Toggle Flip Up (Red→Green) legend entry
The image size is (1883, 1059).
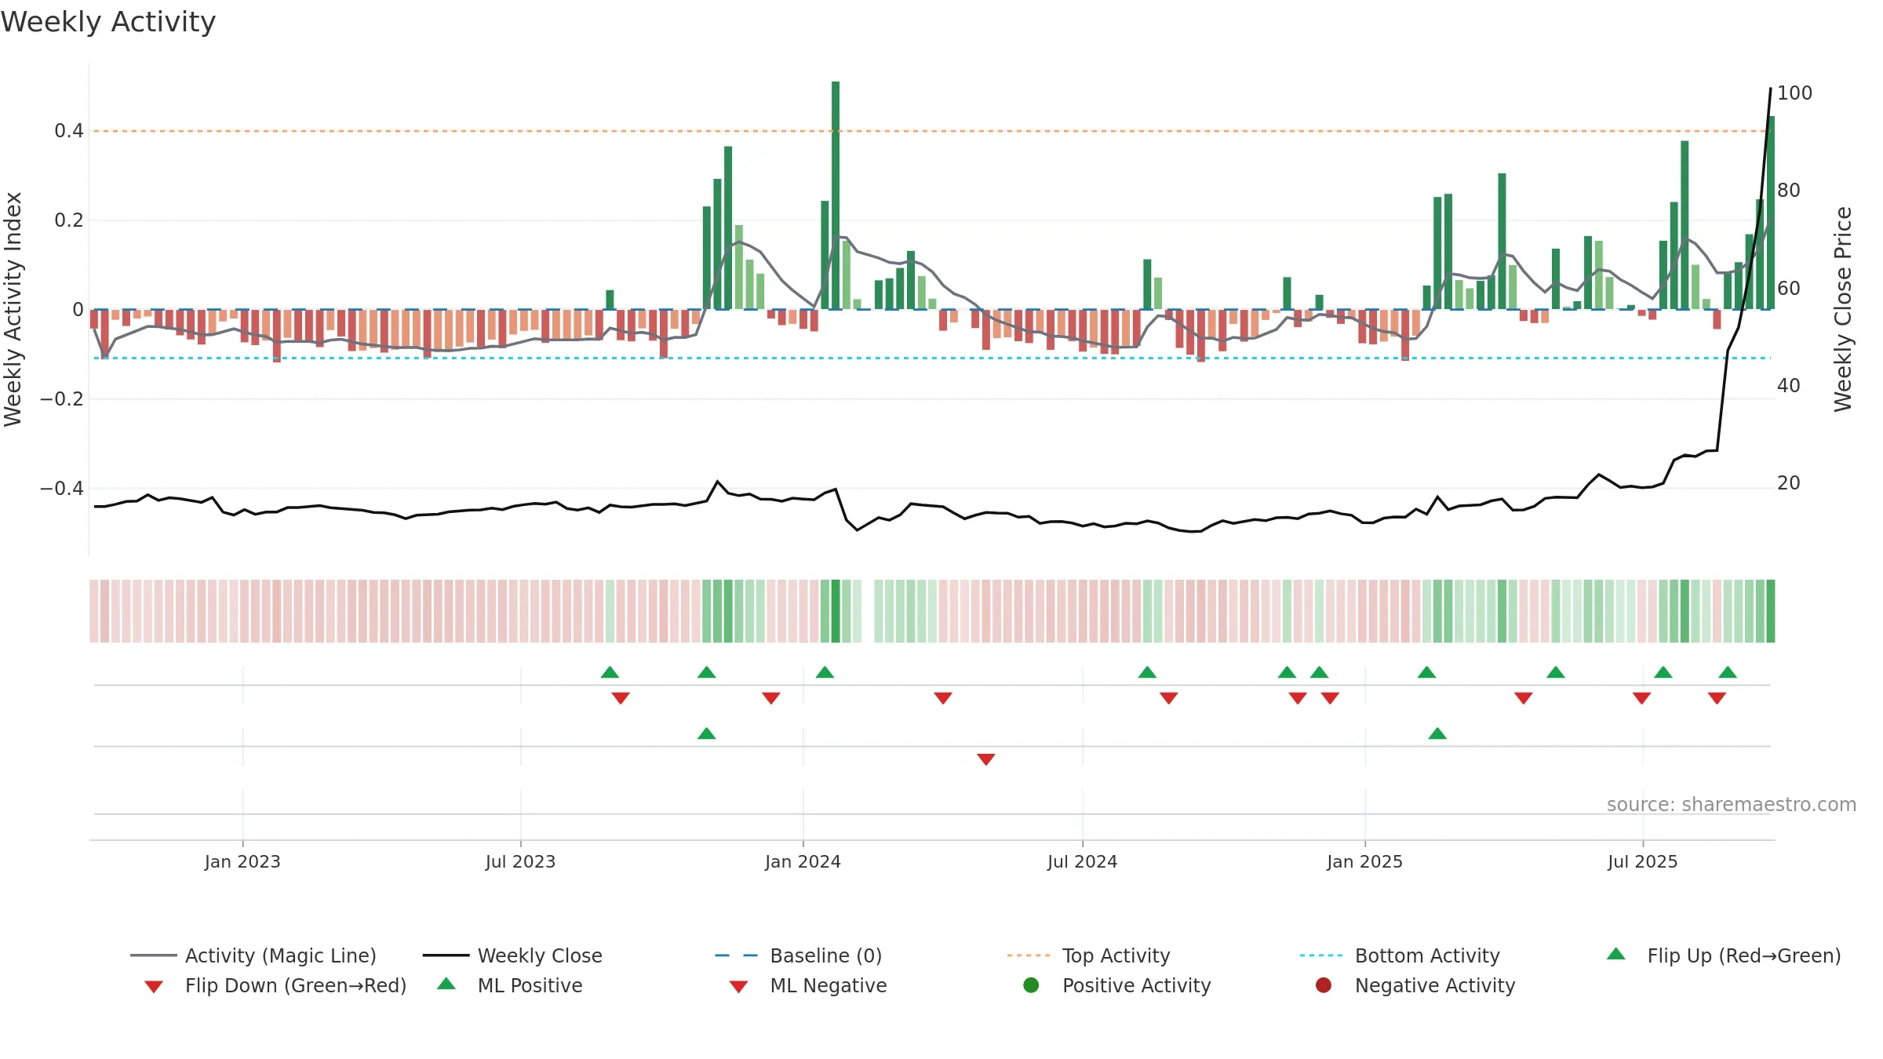click(x=1723, y=955)
